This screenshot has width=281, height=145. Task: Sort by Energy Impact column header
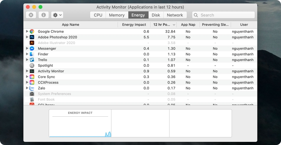pyautogui.click(x=134, y=24)
